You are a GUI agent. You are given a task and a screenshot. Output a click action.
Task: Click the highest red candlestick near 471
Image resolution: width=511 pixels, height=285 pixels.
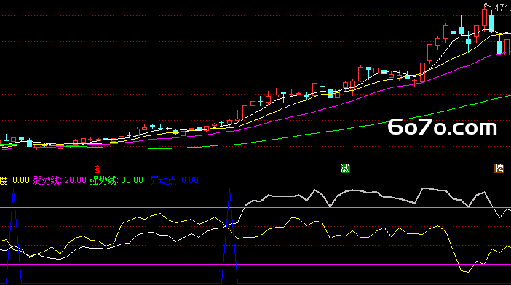click(485, 17)
